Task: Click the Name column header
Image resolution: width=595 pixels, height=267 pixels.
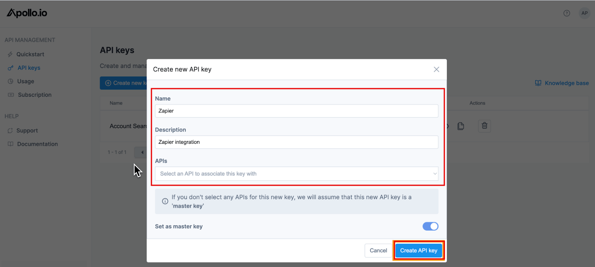Action: pos(116,103)
